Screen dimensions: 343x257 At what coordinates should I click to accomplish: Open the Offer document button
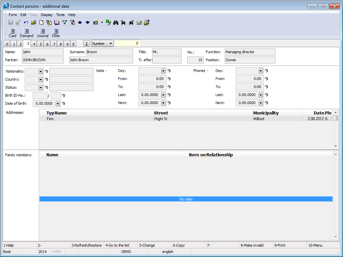(56, 33)
